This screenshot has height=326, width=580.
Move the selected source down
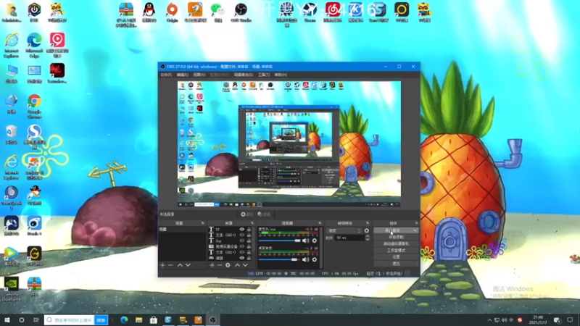tap(245, 265)
